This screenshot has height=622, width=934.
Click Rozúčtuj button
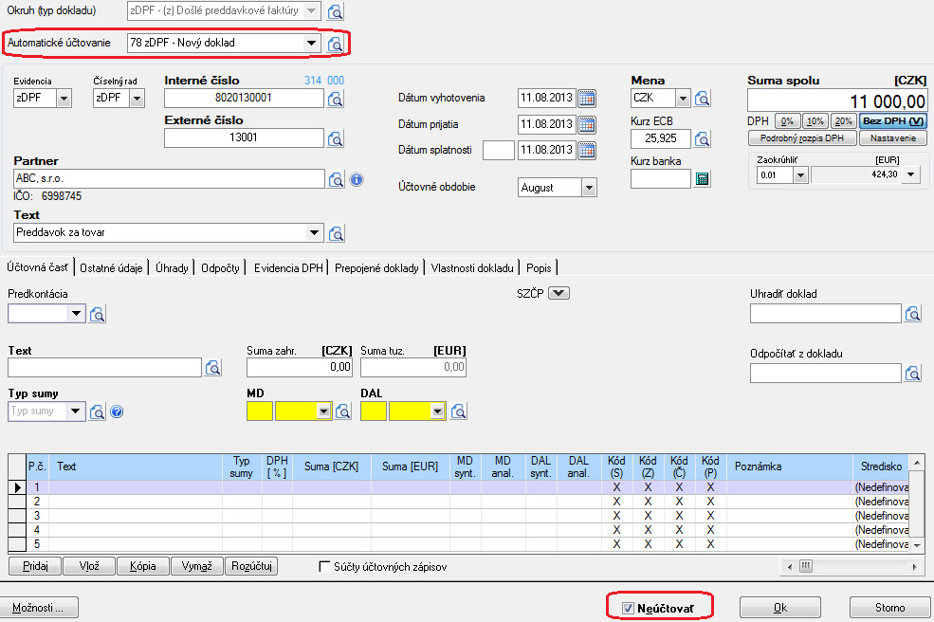click(251, 566)
